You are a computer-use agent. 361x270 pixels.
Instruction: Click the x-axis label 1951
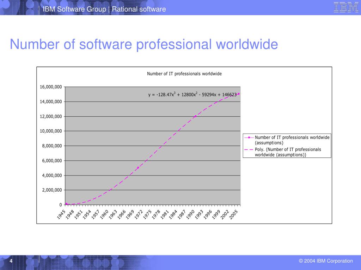pyautogui.click(x=79, y=215)
